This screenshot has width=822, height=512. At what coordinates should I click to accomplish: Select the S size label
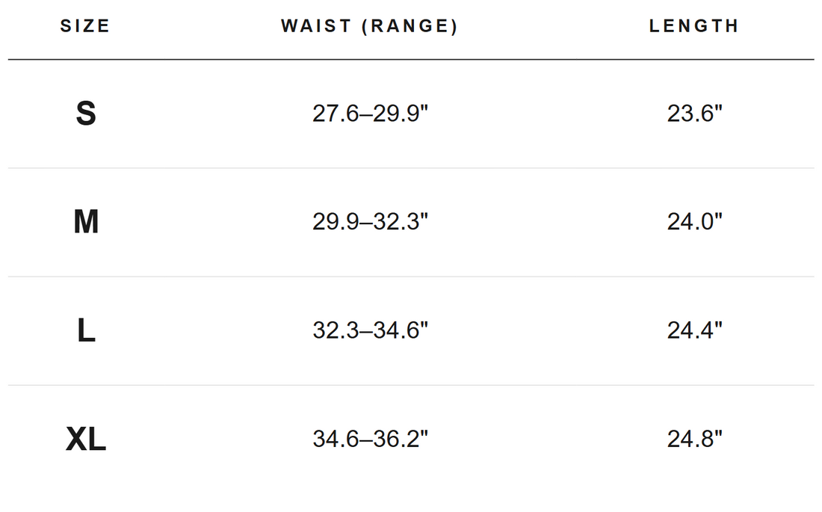pos(86,114)
